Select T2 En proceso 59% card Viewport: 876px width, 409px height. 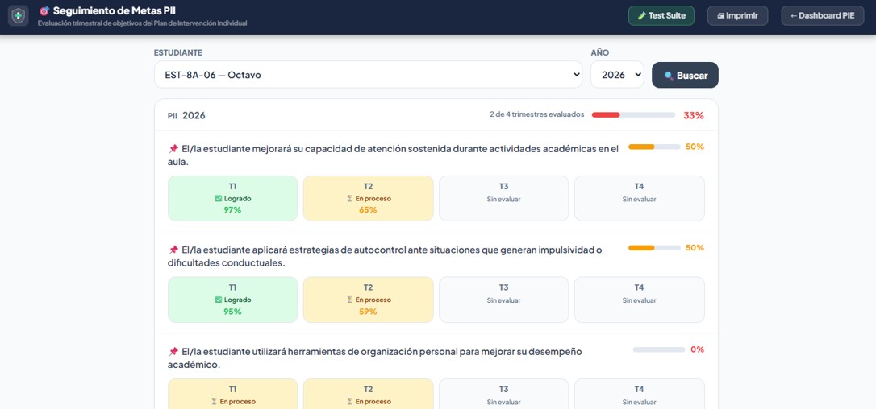click(x=368, y=300)
